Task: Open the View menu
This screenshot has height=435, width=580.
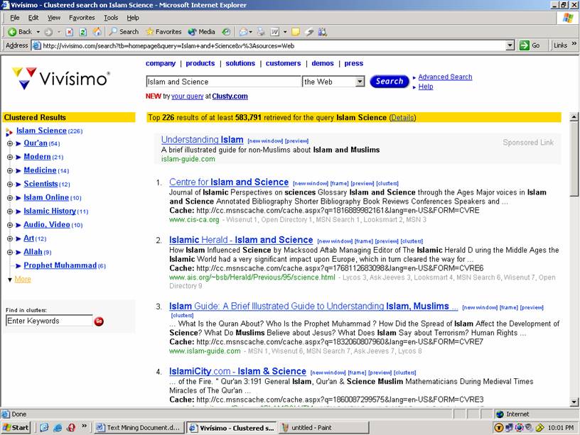Action: coord(53,18)
